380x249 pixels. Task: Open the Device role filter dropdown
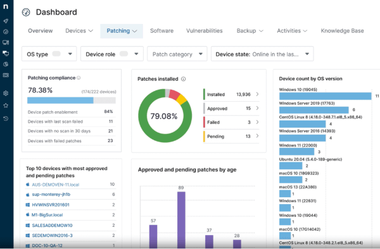tap(112, 54)
